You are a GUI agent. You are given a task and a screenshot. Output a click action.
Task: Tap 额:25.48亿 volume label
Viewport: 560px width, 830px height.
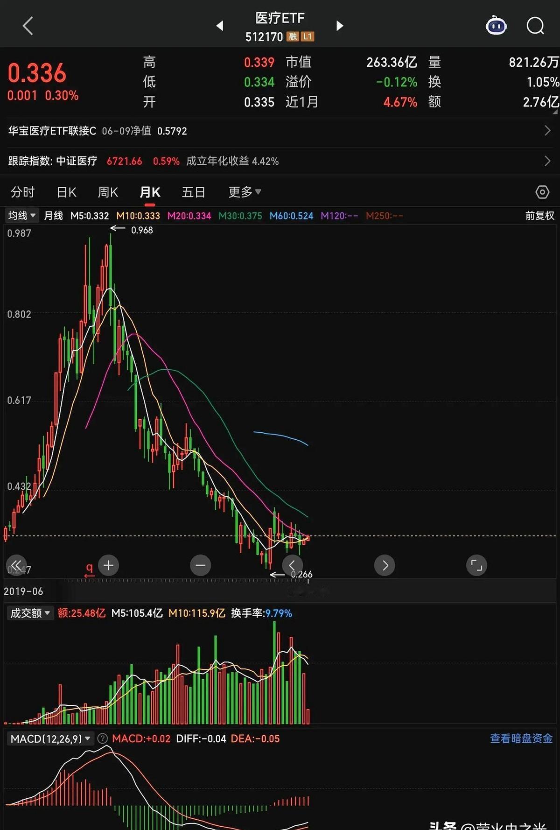coord(82,613)
